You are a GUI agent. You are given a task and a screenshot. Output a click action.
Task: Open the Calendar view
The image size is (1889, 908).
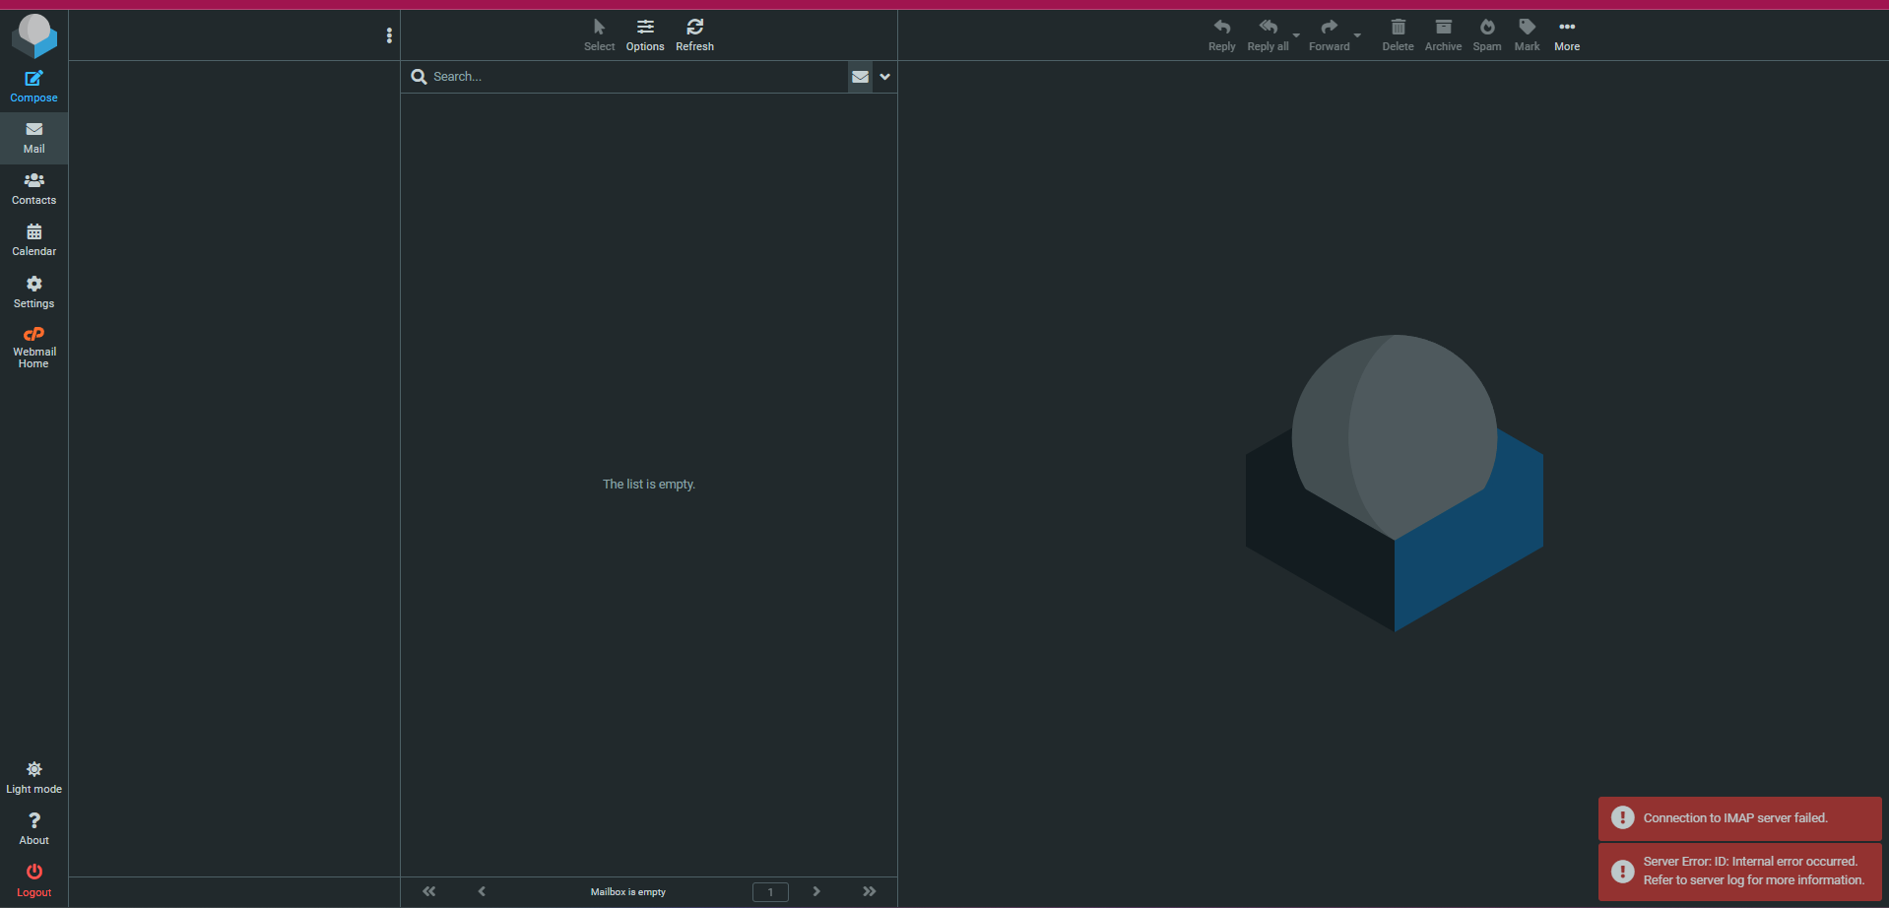tap(33, 239)
